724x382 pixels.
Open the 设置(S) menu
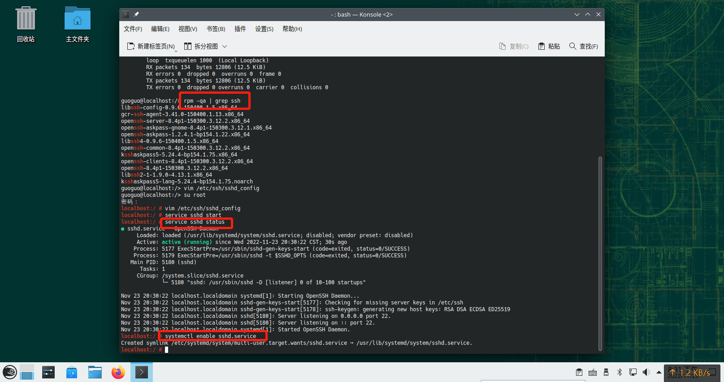[264, 29]
